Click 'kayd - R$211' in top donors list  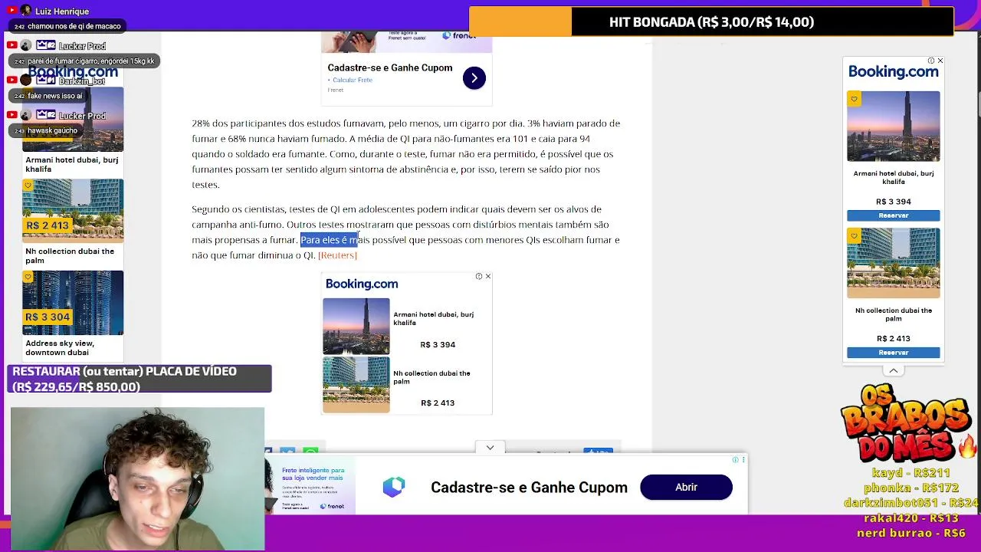click(910, 473)
